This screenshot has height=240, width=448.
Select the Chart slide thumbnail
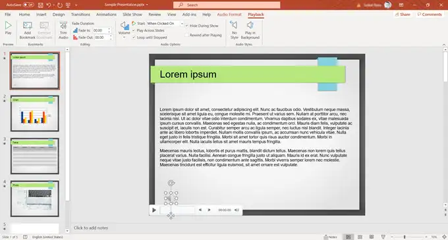click(35, 114)
